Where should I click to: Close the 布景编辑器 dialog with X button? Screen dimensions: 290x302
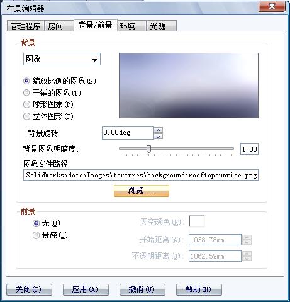(x=272, y=7)
